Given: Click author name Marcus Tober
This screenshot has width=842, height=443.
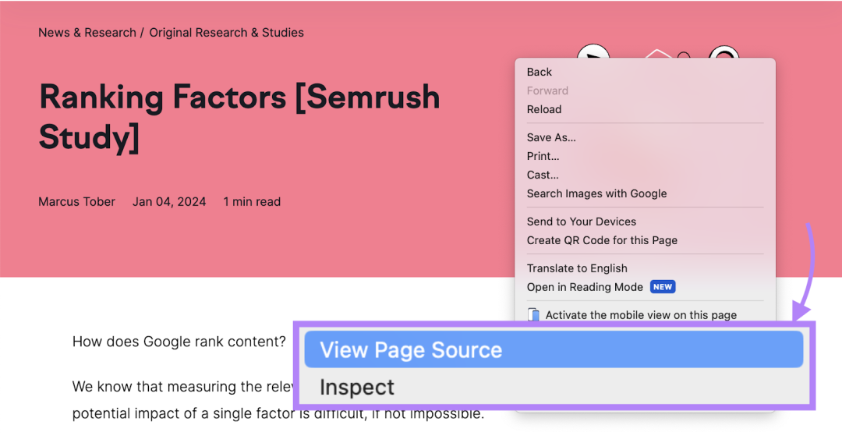Looking at the screenshot, I should point(76,202).
